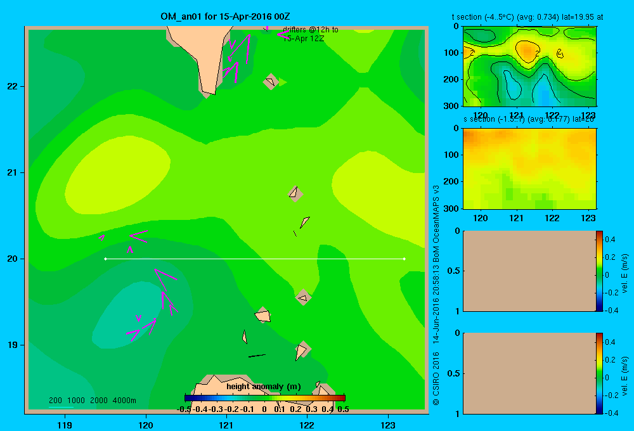The width and height of the screenshot is (634, 431).
Task: Click the CSIRO copyright credit text
Action: point(436,295)
